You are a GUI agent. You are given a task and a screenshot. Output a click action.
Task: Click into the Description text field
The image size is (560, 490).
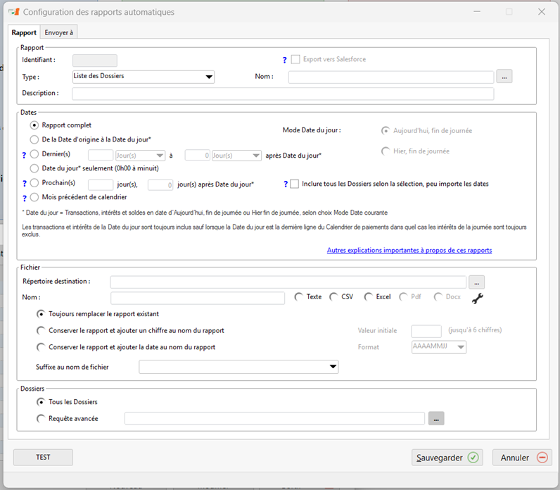(x=283, y=94)
